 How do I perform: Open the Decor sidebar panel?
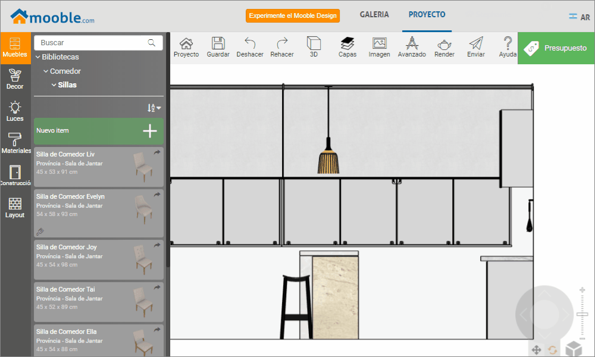coord(15,80)
